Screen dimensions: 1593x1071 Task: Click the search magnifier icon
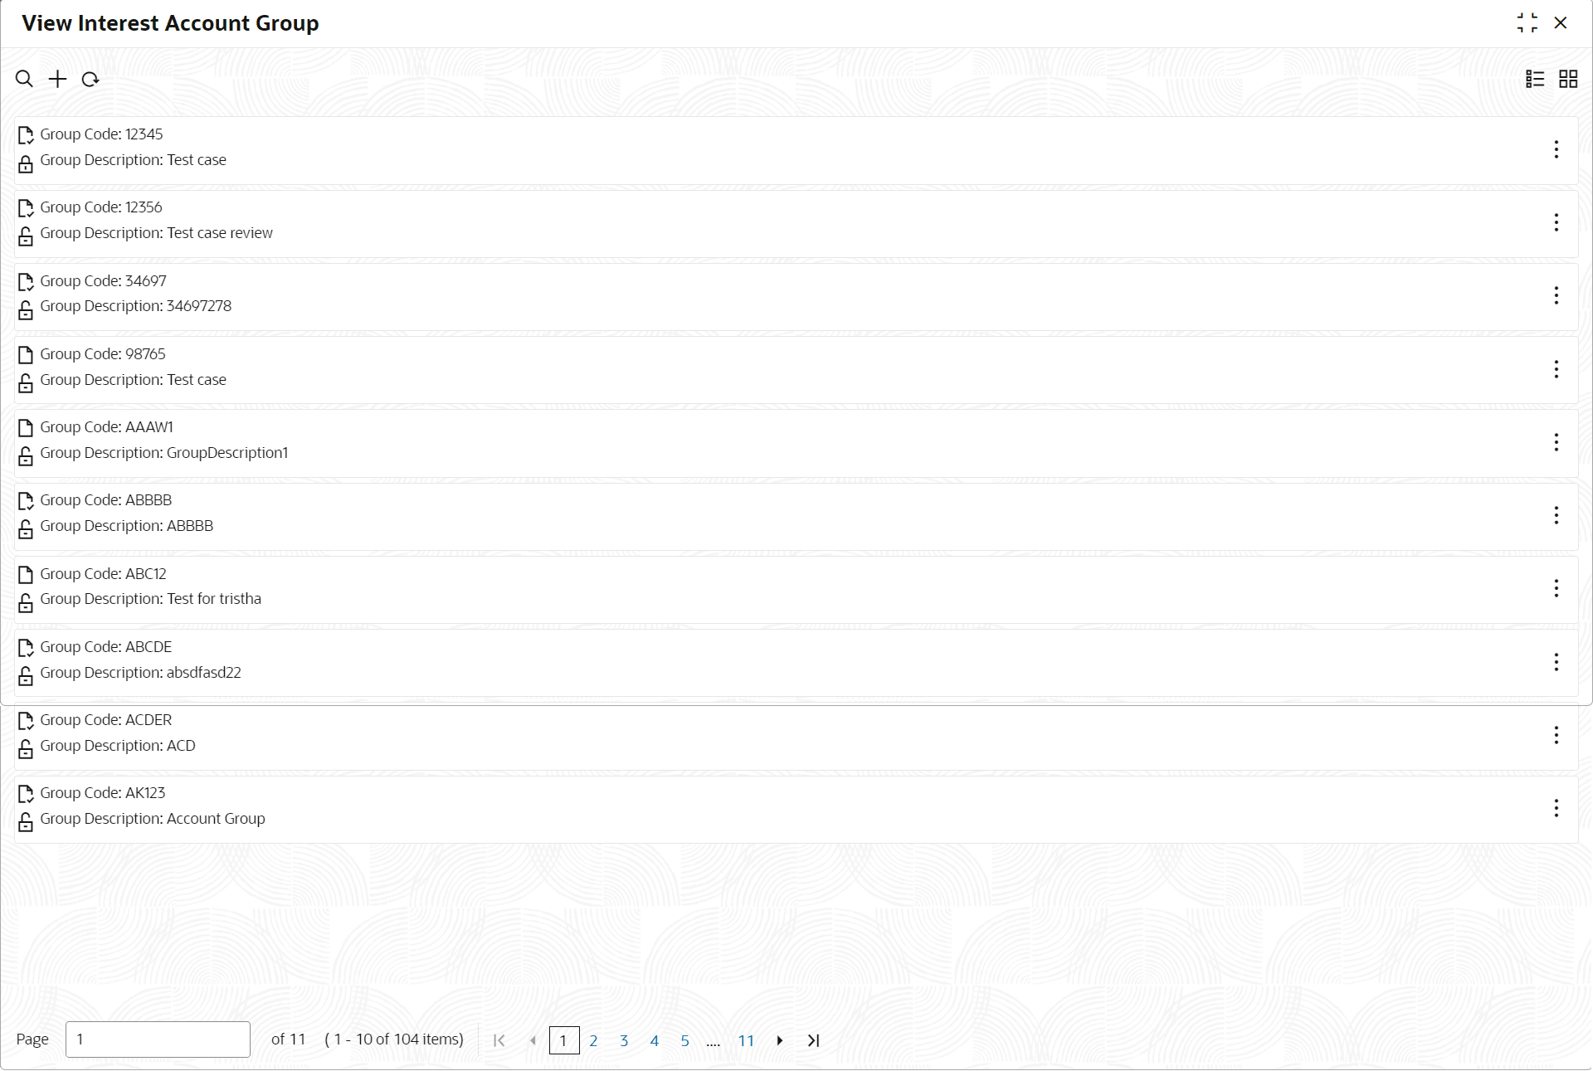point(24,80)
